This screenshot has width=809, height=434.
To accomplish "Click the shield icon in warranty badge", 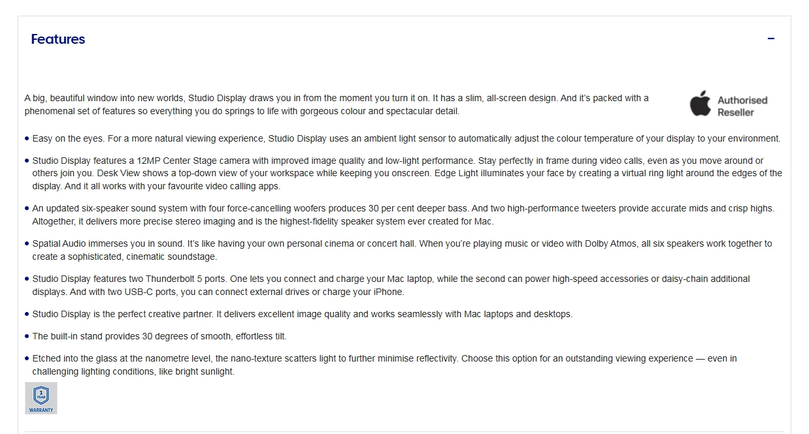I will point(41,394).
